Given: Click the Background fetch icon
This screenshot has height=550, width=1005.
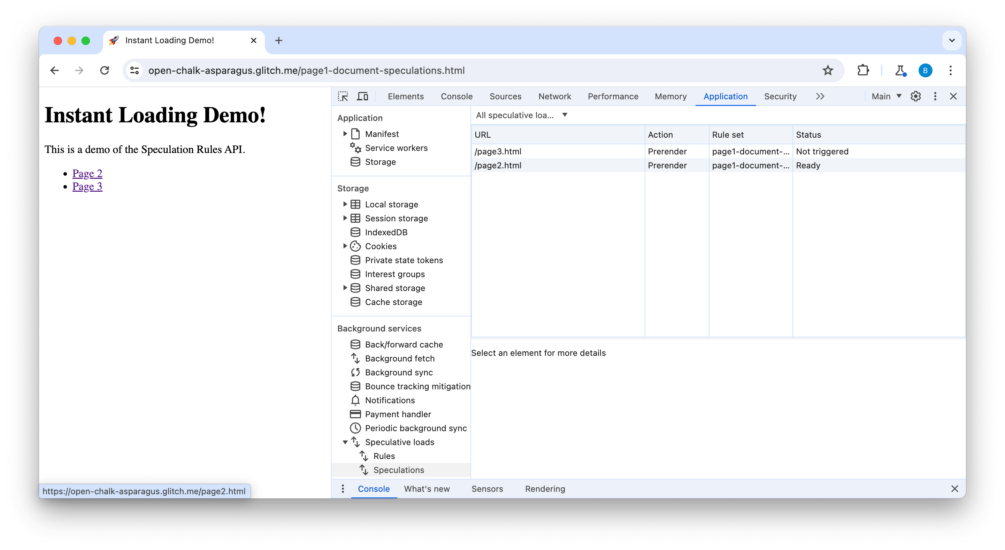Looking at the screenshot, I should 355,358.
